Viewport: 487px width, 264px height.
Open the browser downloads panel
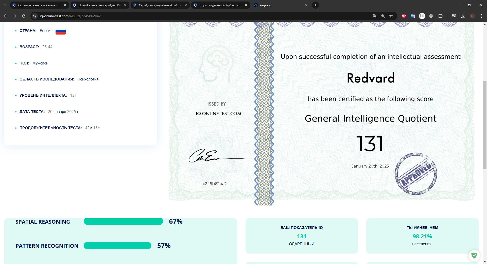pos(463,16)
